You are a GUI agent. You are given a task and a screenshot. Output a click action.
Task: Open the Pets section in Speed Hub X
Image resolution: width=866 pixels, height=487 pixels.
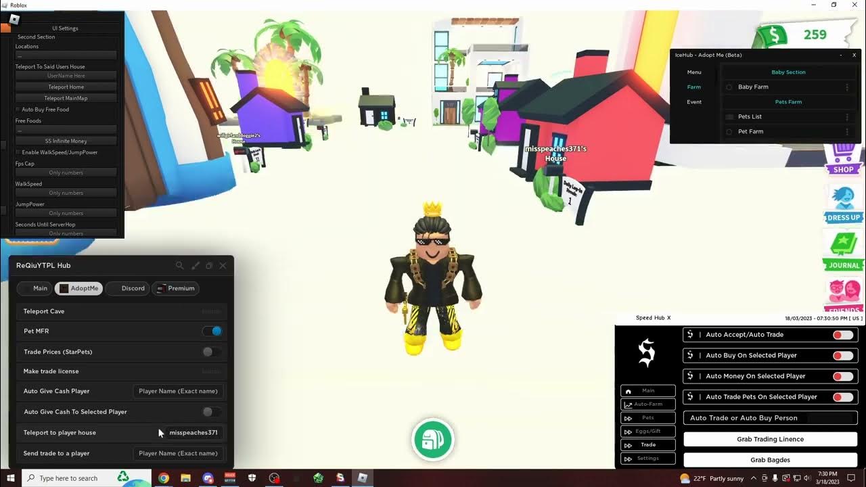tap(648, 418)
